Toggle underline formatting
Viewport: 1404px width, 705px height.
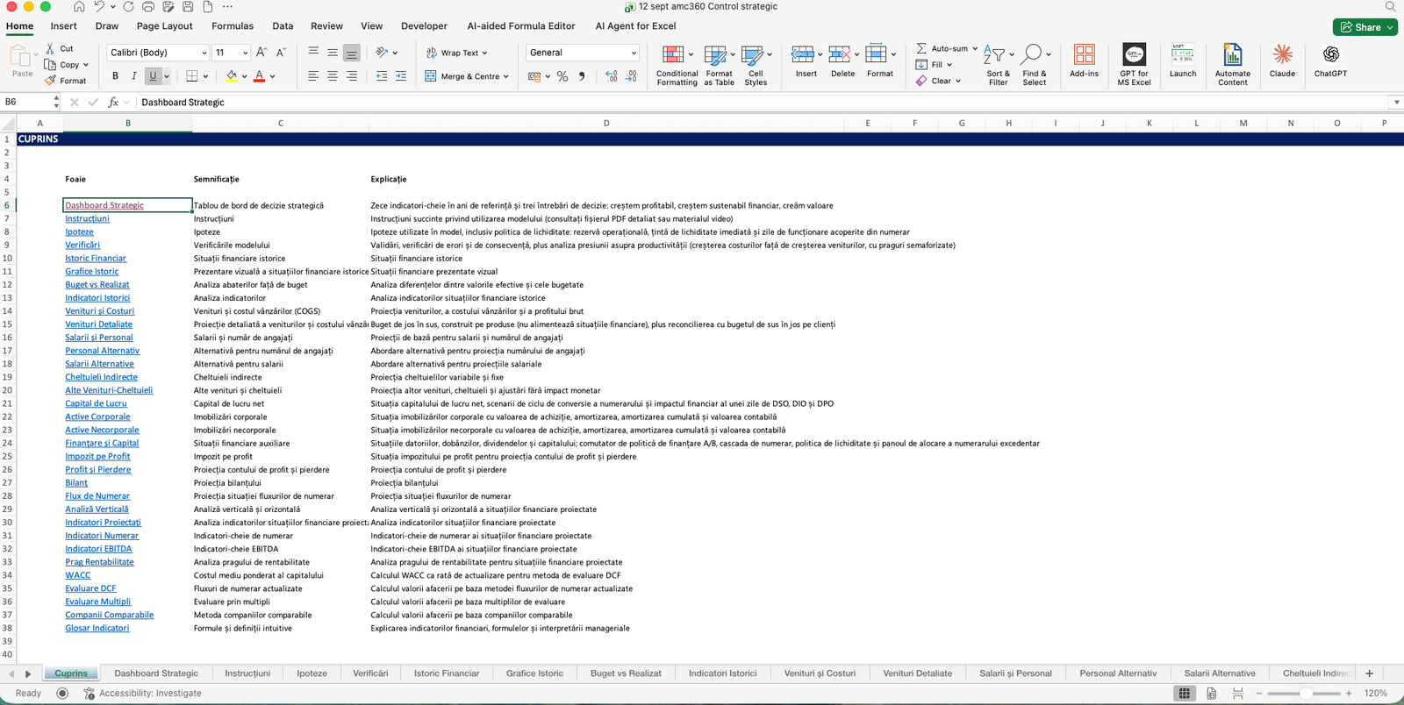[154, 76]
